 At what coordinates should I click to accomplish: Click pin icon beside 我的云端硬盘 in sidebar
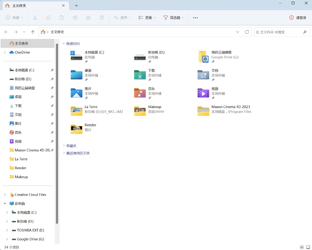point(52,88)
